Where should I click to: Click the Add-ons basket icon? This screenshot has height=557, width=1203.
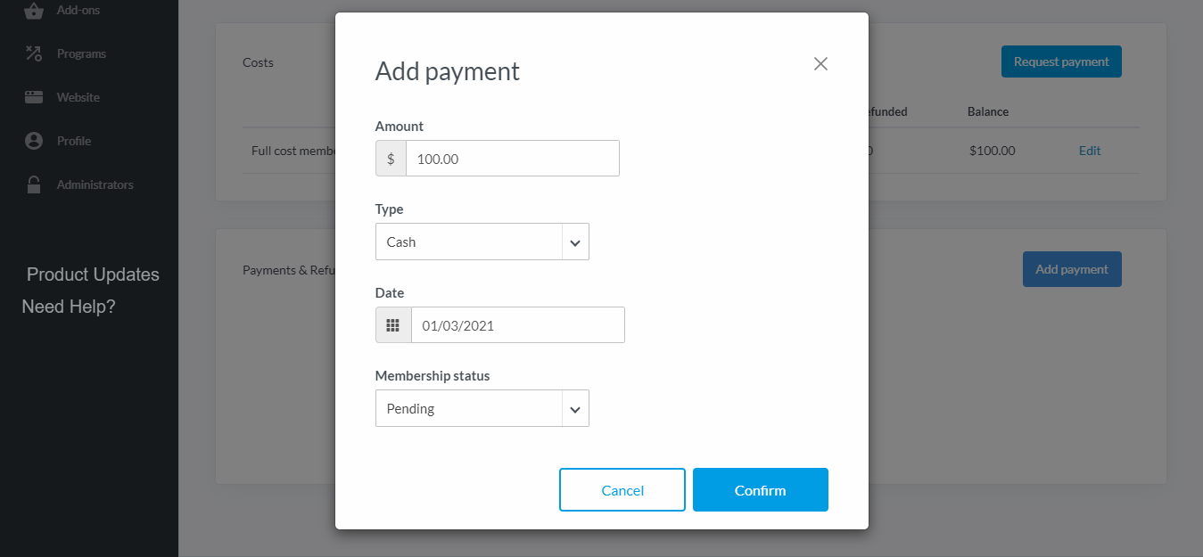point(34,11)
